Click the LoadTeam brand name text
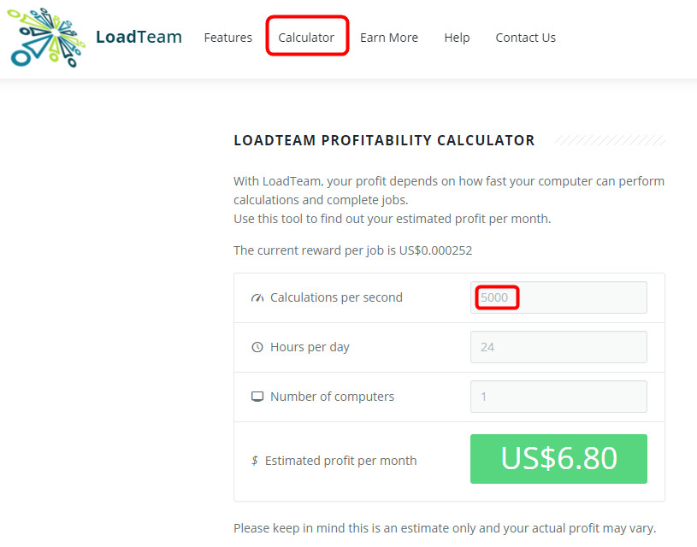 tap(139, 37)
